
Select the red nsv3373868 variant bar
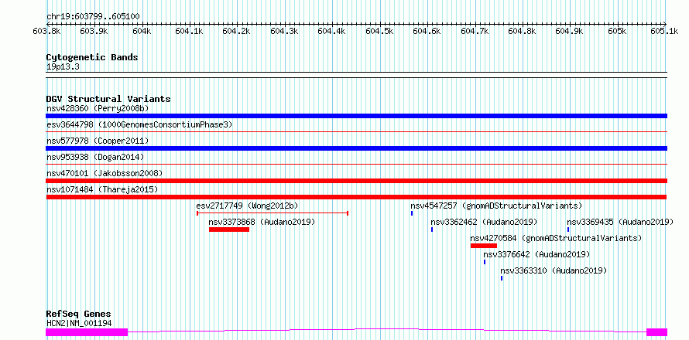point(229,229)
